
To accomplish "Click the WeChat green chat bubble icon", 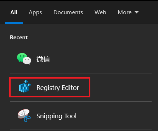I will click(24, 59).
